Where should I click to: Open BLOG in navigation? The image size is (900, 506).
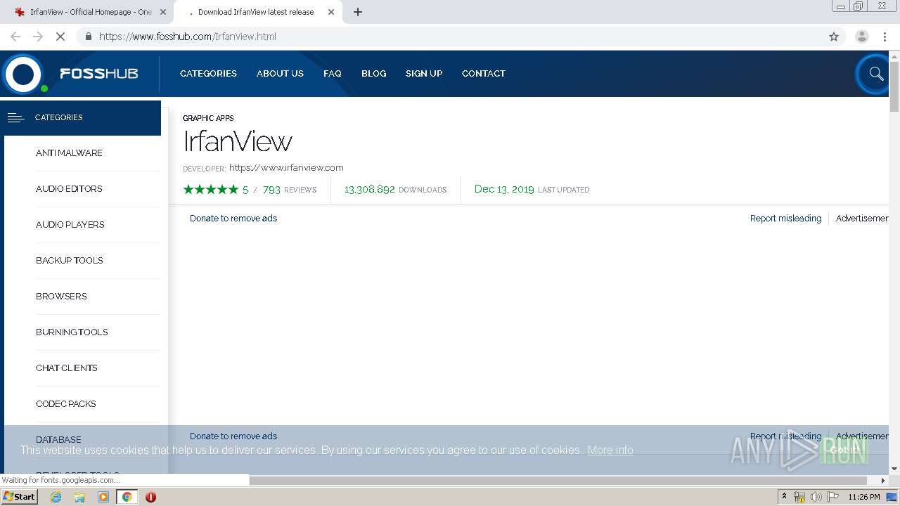373,73
